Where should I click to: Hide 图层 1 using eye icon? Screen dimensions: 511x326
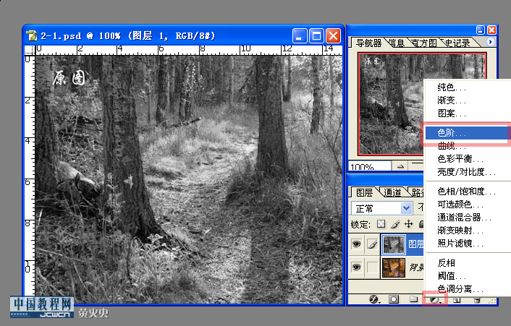pos(357,244)
